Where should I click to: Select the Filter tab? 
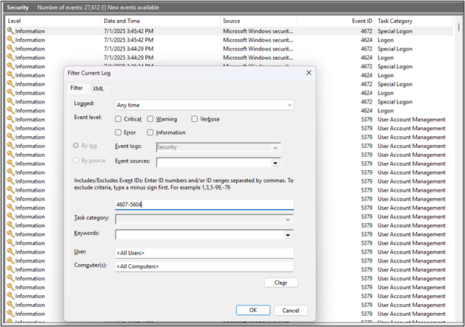[x=76, y=89]
